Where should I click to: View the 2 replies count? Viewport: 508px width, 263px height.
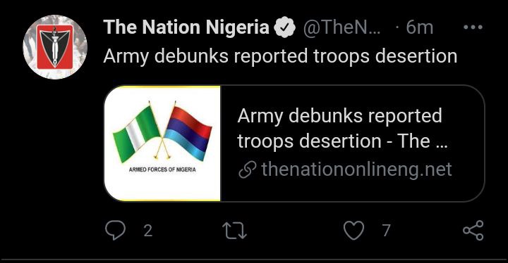[147, 231]
